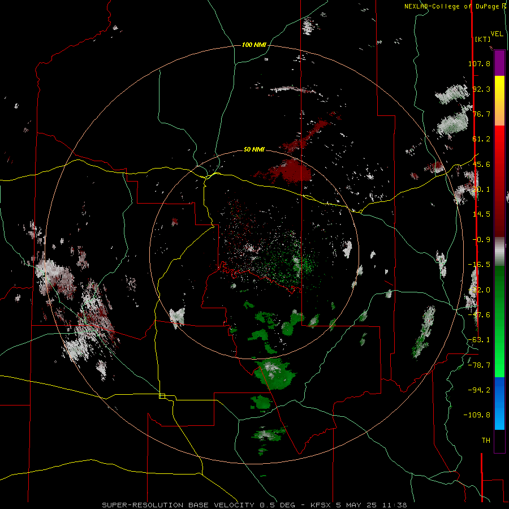
Task: Click the [KT] units label
Action: (483, 39)
